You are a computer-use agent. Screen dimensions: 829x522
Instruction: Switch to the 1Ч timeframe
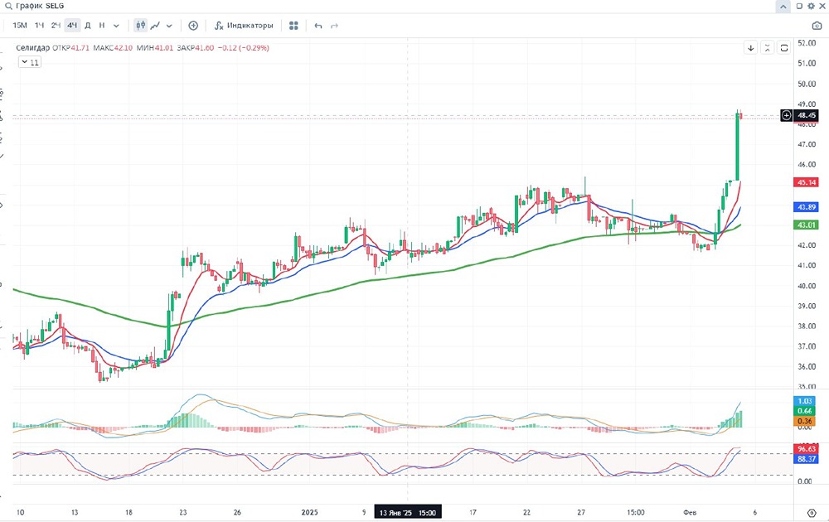pyautogui.click(x=40, y=26)
